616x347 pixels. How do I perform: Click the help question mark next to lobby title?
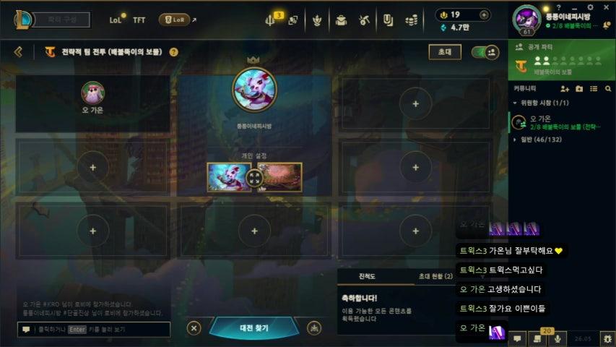(173, 52)
